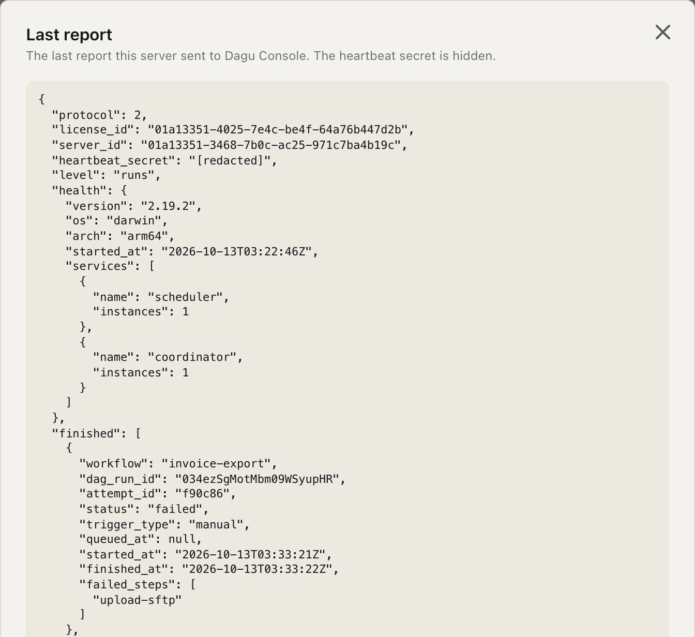The image size is (695, 637).
Task: Click license ID value ending in 64a76b447d2b
Action: pyautogui.click(x=278, y=130)
